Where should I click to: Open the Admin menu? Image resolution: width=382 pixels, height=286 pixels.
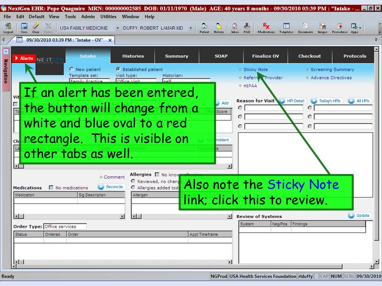pos(88,17)
